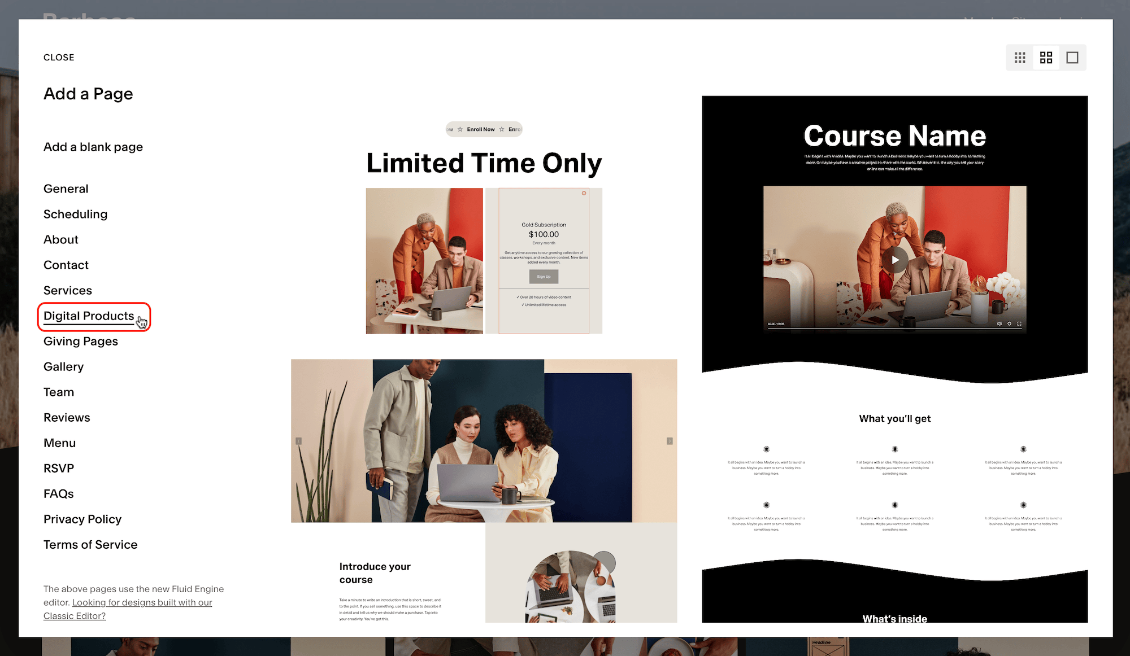
Task: Select Giving Pages category
Action: pyautogui.click(x=81, y=342)
